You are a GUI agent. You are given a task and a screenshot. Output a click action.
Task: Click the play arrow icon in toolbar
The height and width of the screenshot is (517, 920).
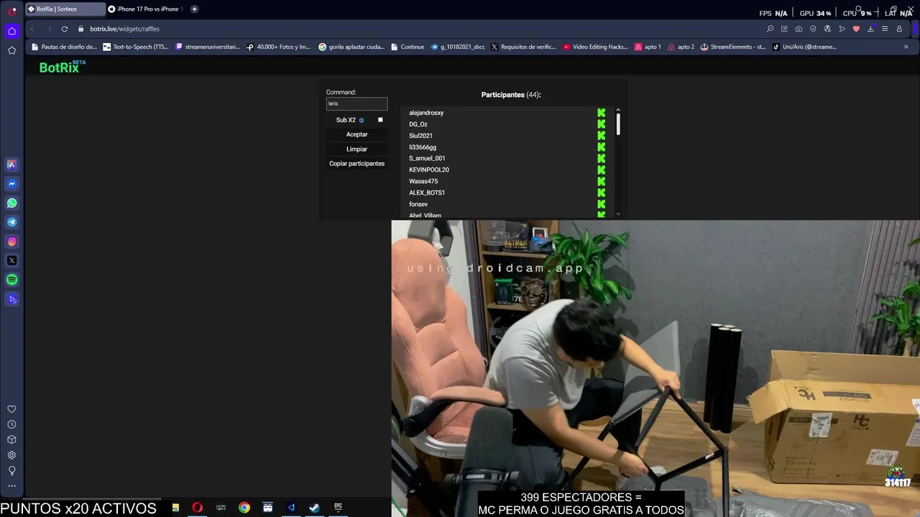pyautogui.click(x=842, y=29)
